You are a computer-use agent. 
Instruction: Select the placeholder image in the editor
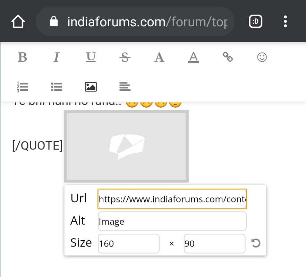click(126, 146)
